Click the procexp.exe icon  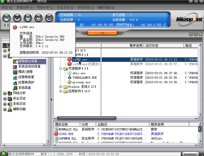click(x=70, y=82)
